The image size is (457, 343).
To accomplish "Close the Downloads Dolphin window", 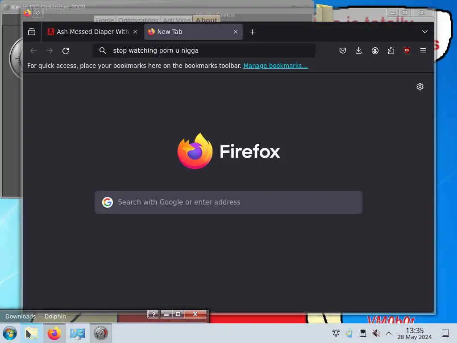I will [195, 314].
